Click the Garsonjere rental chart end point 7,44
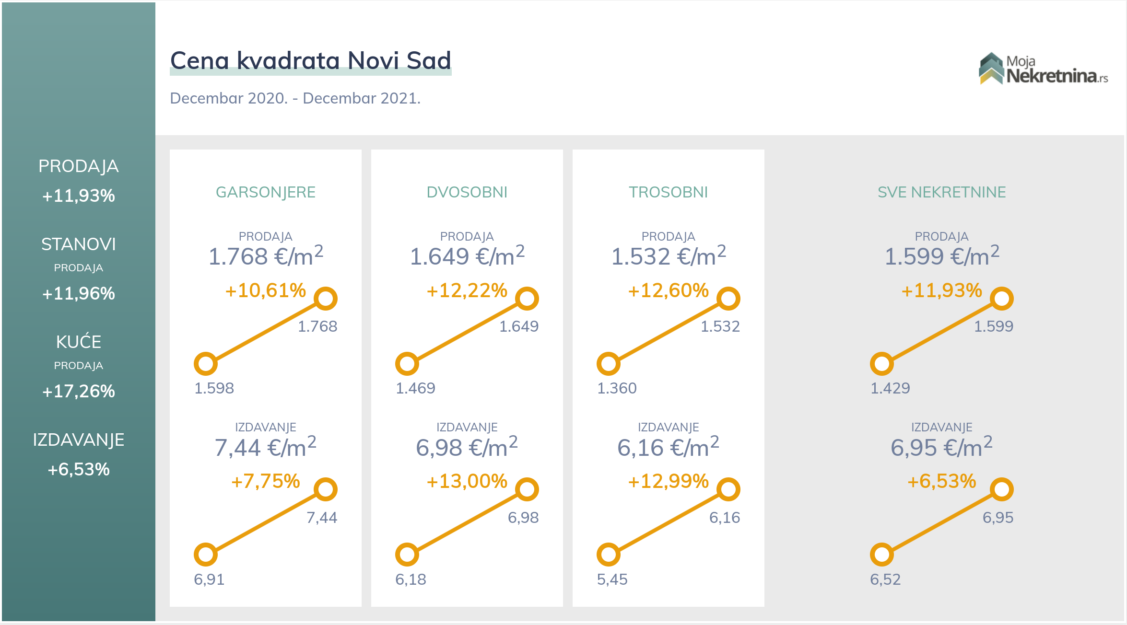1127x625 pixels. [x=326, y=489]
